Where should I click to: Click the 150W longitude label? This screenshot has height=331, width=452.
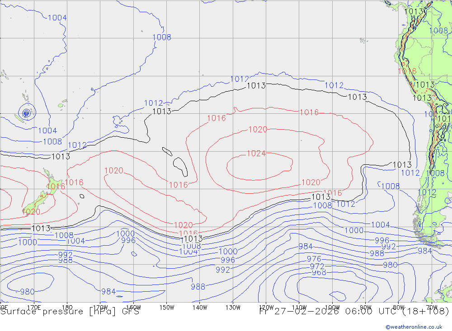coord(167,308)
